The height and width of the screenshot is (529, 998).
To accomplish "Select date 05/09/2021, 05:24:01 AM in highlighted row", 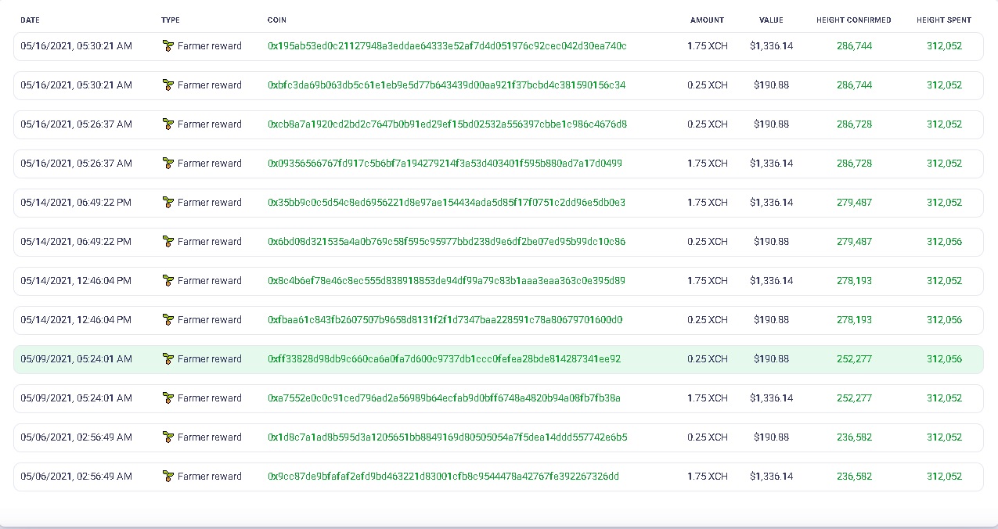I will tap(76, 359).
